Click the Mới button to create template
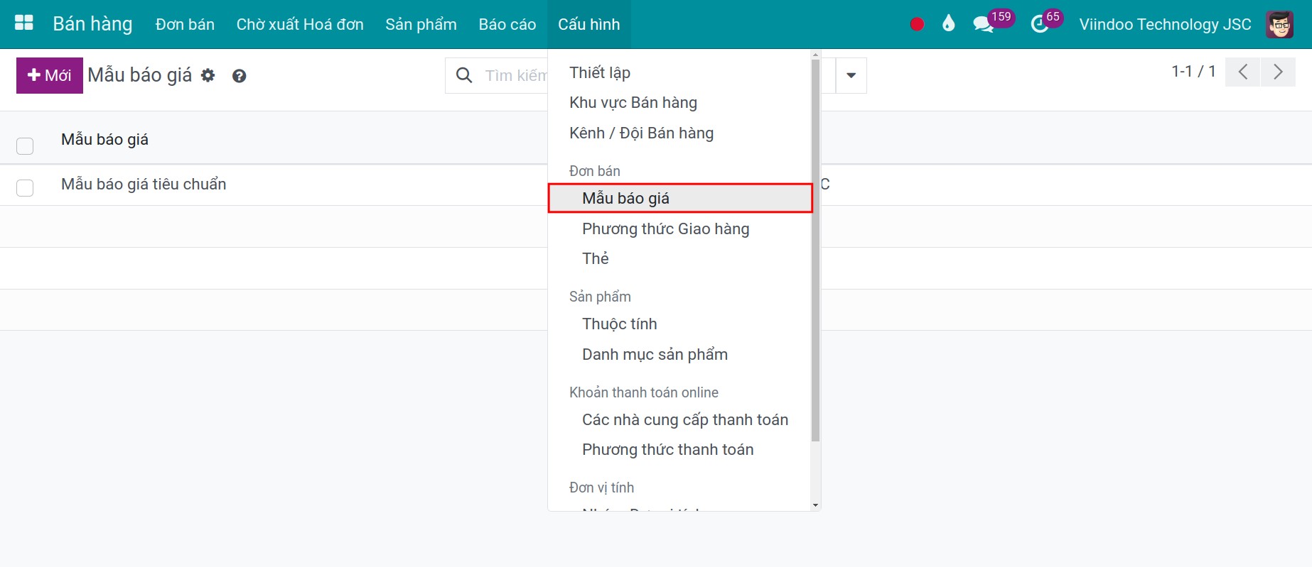The image size is (1312, 567). coord(50,75)
